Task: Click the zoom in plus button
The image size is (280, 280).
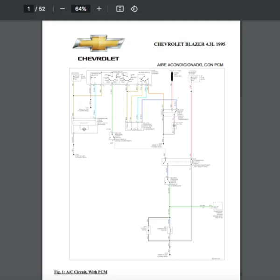Action: pyautogui.click(x=99, y=9)
